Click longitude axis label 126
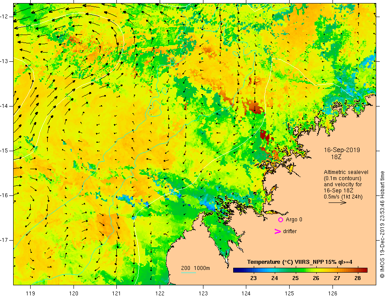Screen dimensions: 385x298 coord(332,293)
